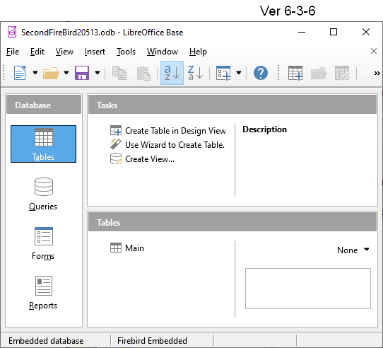This screenshot has width=383, height=348.
Task: Close the document via menu bar X
Action: coord(374,51)
